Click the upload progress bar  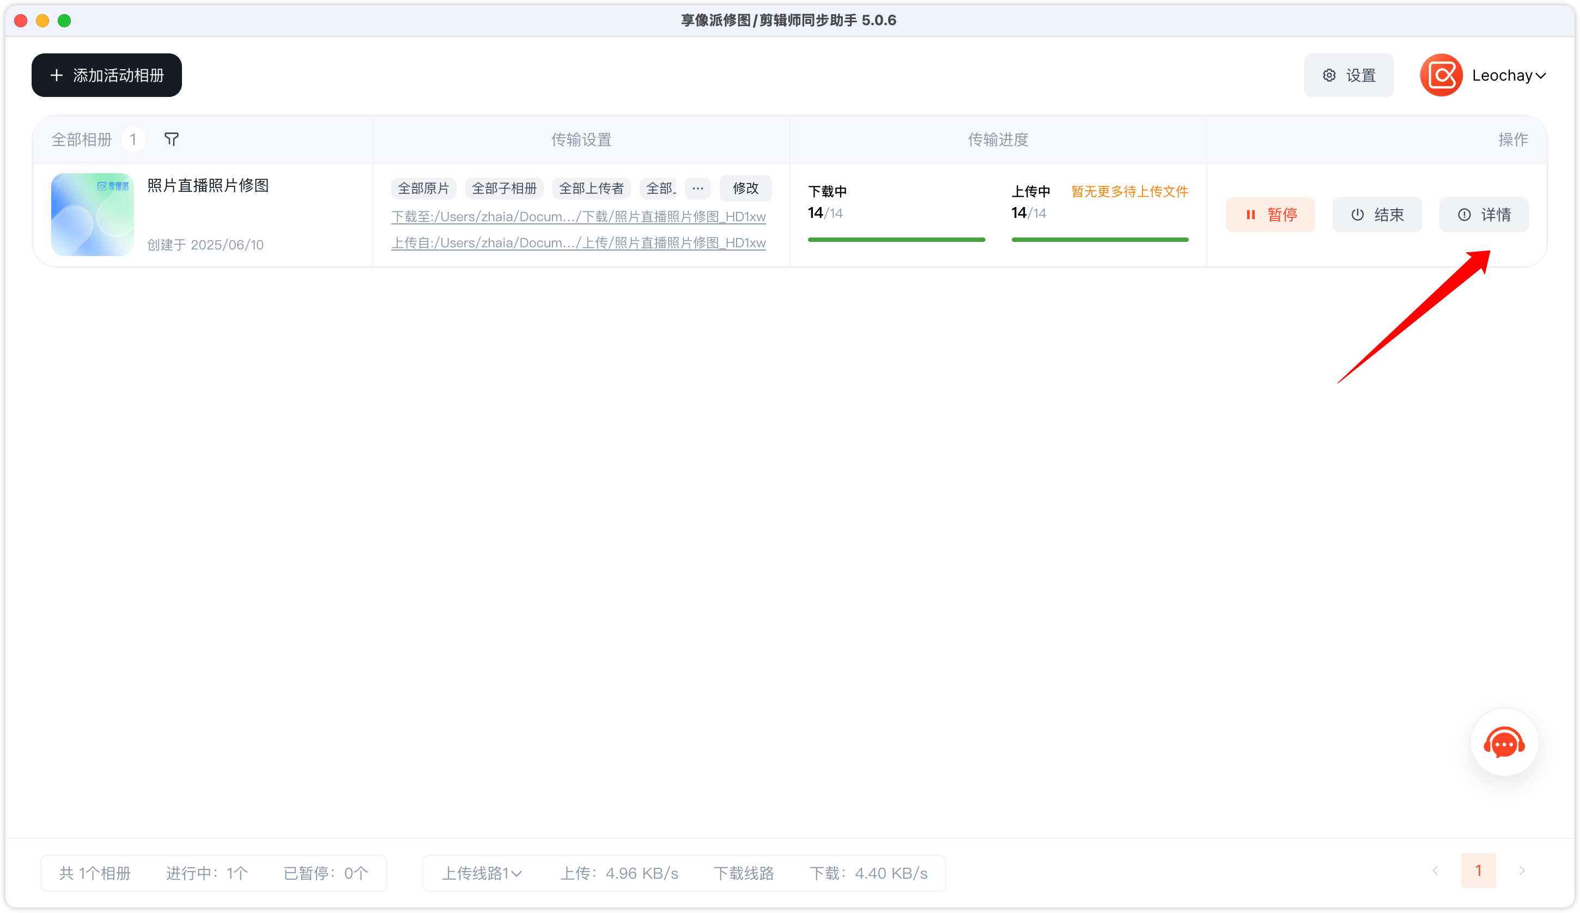click(1099, 240)
